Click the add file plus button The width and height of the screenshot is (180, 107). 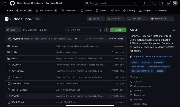coord(106,30)
